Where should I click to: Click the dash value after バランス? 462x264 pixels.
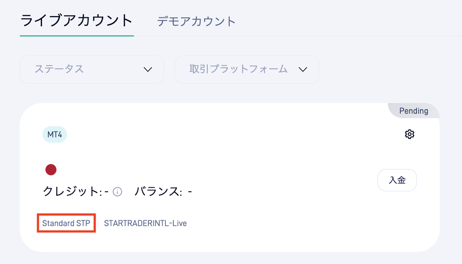point(190,192)
